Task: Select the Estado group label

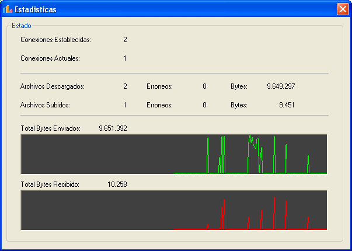Action: tap(22, 26)
